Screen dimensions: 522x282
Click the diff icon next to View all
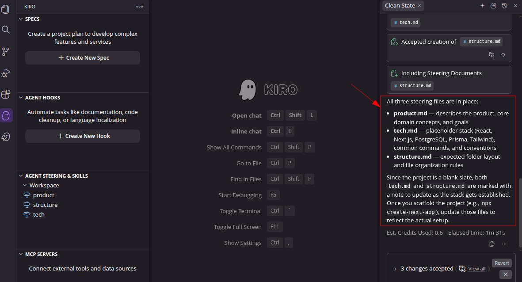pyautogui.click(x=462, y=269)
